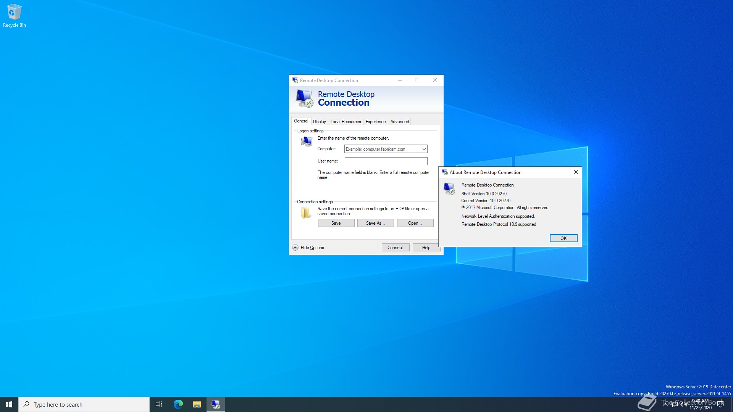
Task: Click the Open... button
Action: (x=415, y=223)
